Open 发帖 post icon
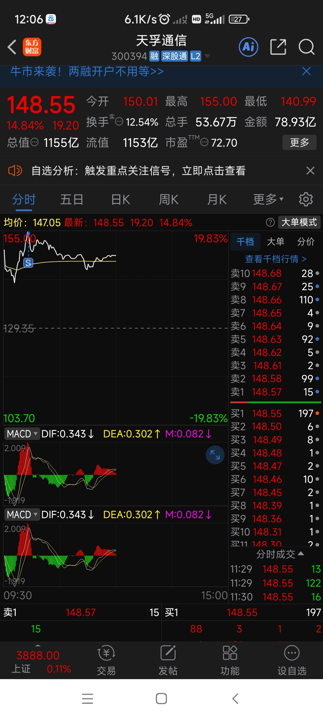323x718 pixels. pyautogui.click(x=168, y=661)
